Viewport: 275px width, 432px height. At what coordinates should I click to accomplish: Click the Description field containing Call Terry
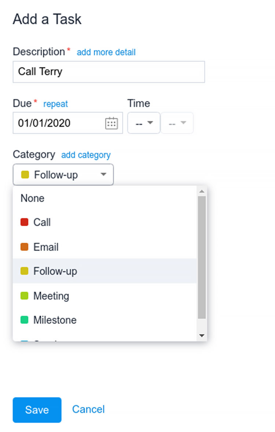[x=109, y=72]
